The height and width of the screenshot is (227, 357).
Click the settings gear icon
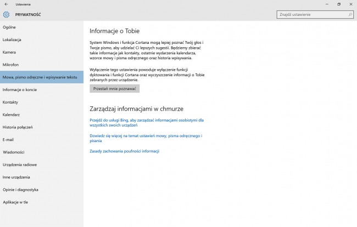[6, 15]
